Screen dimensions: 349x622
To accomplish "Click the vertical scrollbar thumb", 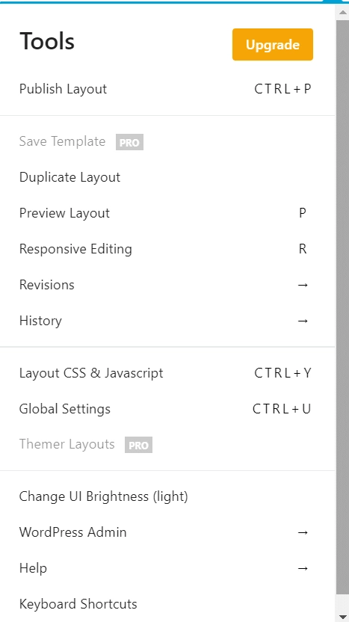I will coord(342,307).
